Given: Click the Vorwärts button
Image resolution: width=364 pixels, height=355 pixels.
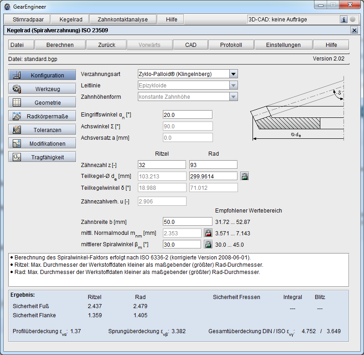Looking at the screenshot, I should tap(150, 45).
